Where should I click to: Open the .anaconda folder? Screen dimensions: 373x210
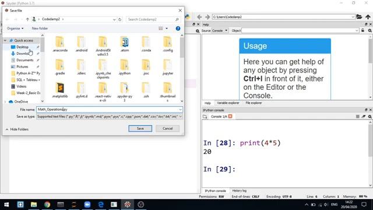pos(60,44)
